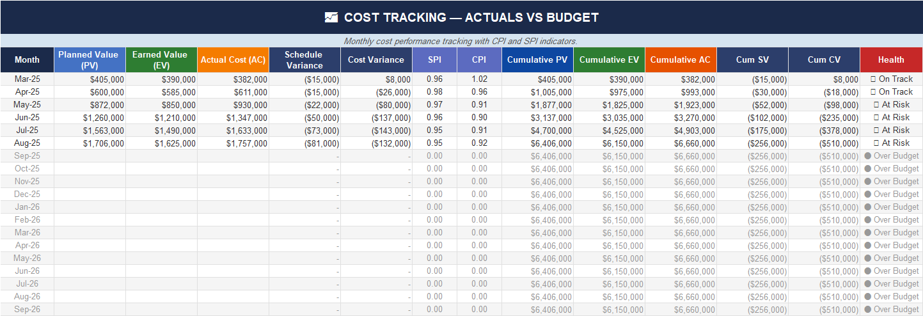Viewport: 923px width, 316px height.
Task: Click the red Health column header
Action: tap(891, 59)
